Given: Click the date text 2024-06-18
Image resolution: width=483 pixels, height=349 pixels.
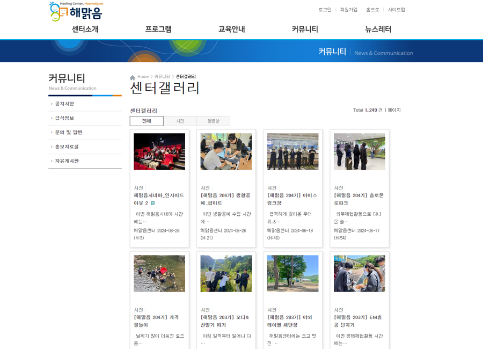Looking at the screenshot, I should pyautogui.click(x=302, y=231).
